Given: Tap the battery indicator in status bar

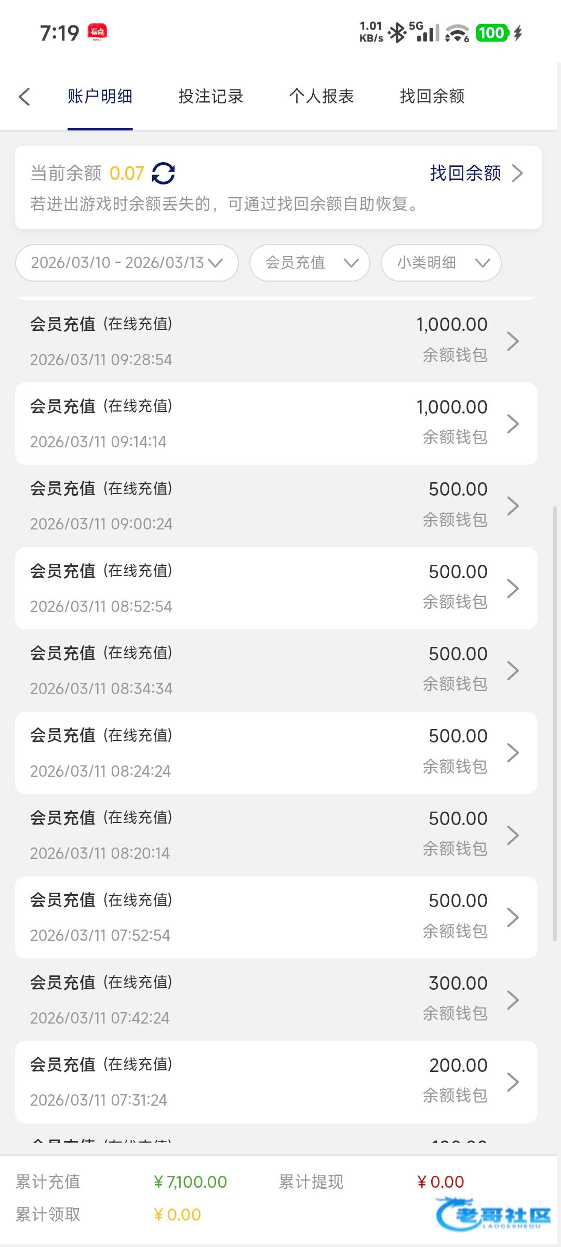Looking at the screenshot, I should [x=491, y=33].
